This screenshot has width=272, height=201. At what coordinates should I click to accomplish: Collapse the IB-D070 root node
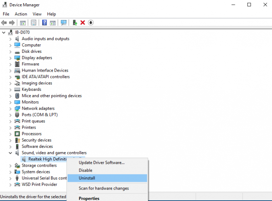click(4, 33)
